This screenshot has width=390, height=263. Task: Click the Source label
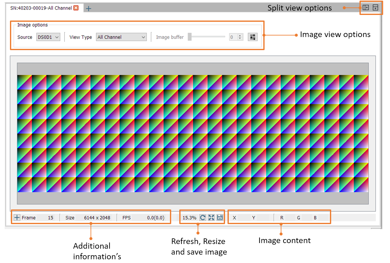pos(25,37)
